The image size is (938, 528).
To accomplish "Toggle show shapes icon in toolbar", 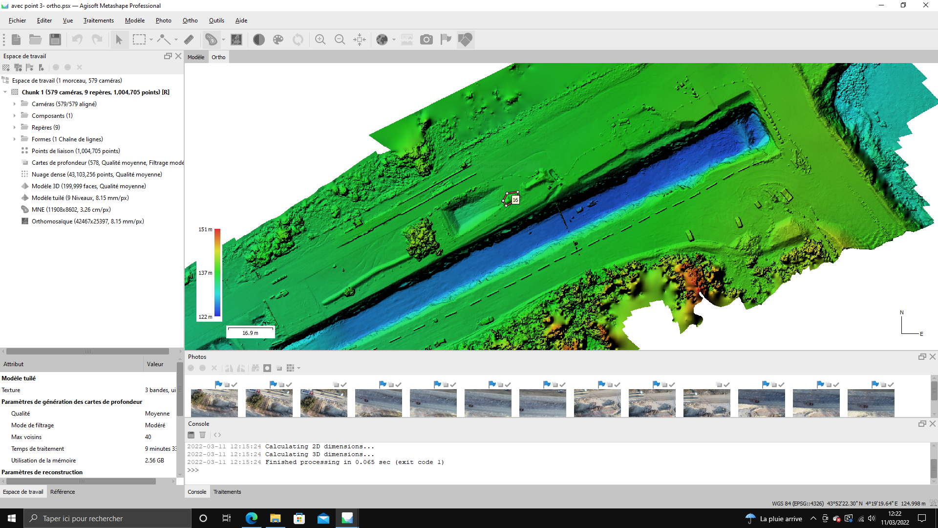I will 465,40.
